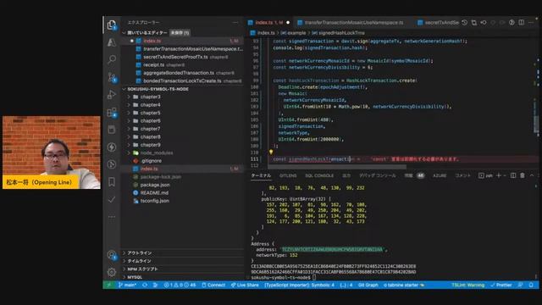Open editor more actions ellipsis

tap(531, 23)
